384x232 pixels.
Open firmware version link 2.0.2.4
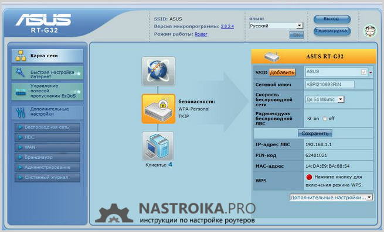coord(227,26)
